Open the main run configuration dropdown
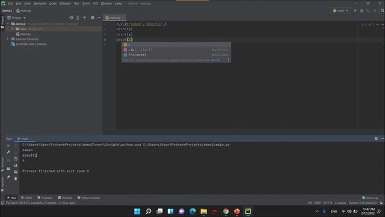The width and height of the screenshot is (385, 217). point(340,11)
